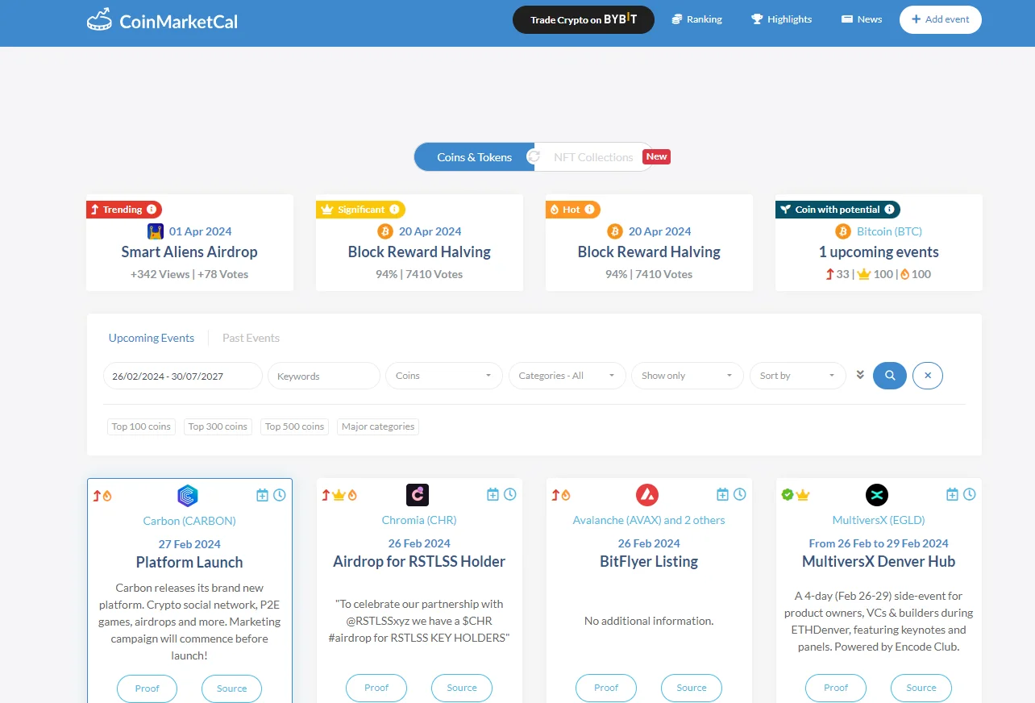Open Ranking in top navigation
Image resolution: width=1035 pixels, height=703 pixels.
[696, 19]
